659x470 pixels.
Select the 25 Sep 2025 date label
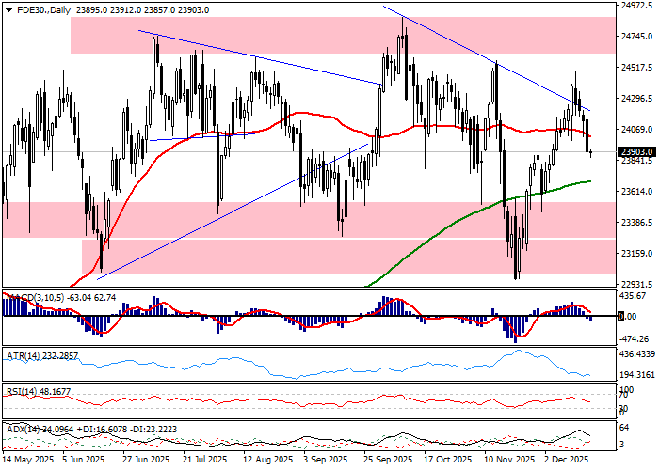point(388,461)
